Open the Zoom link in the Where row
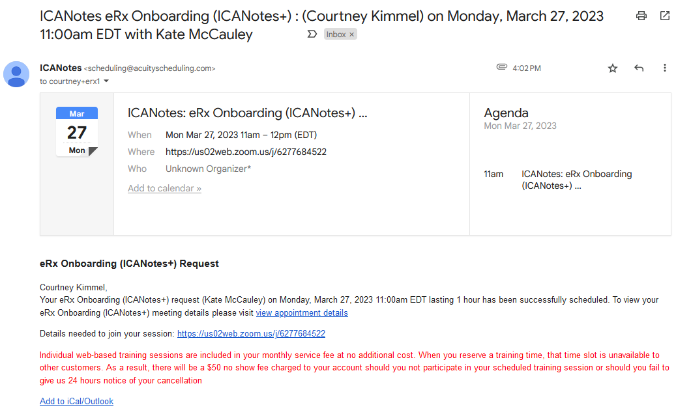The image size is (676, 414). coord(246,152)
